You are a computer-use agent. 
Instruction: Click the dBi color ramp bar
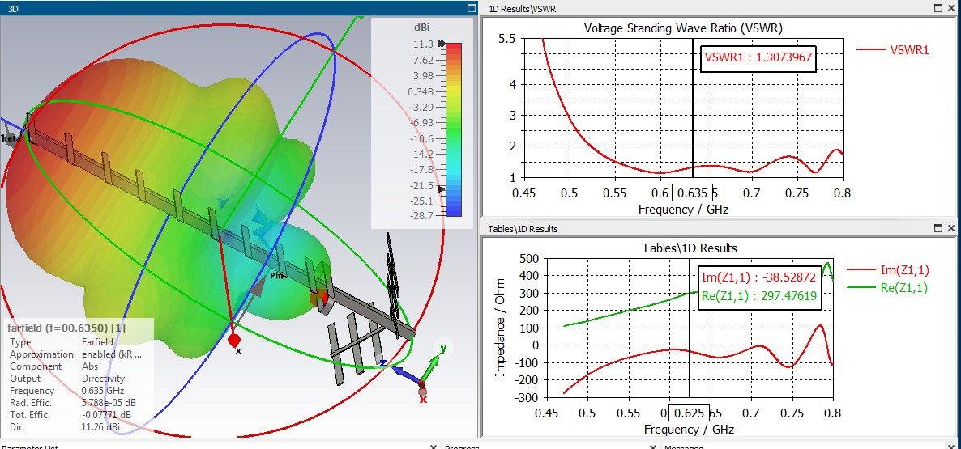454,129
